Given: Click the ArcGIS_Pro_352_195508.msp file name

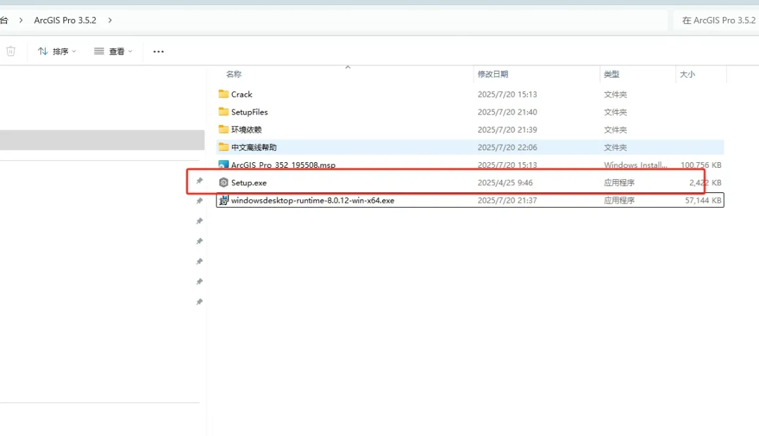Looking at the screenshot, I should click(x=283, y=165).
